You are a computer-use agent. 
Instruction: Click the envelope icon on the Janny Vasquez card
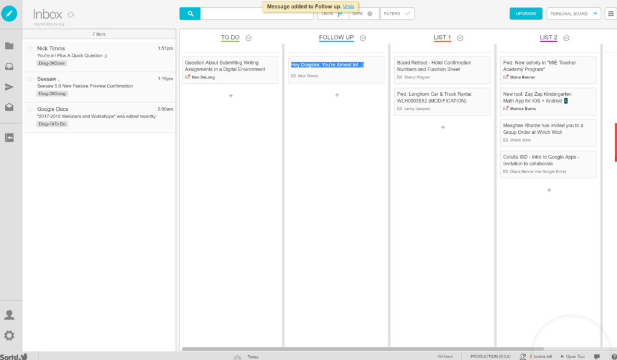tap(399, 109)
